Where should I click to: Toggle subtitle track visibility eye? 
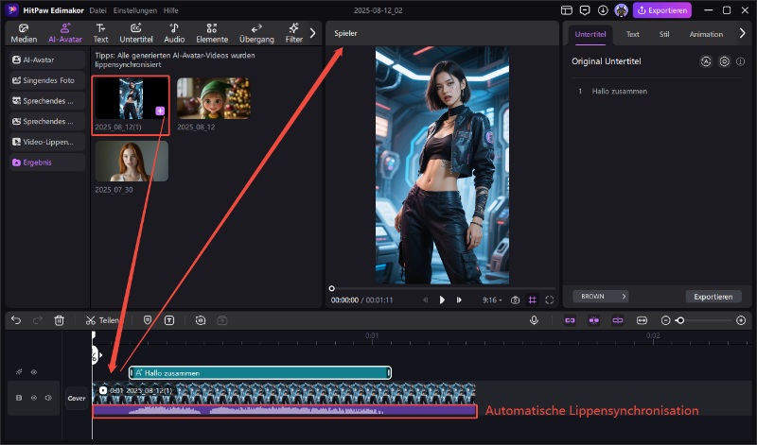click(34, 371)
